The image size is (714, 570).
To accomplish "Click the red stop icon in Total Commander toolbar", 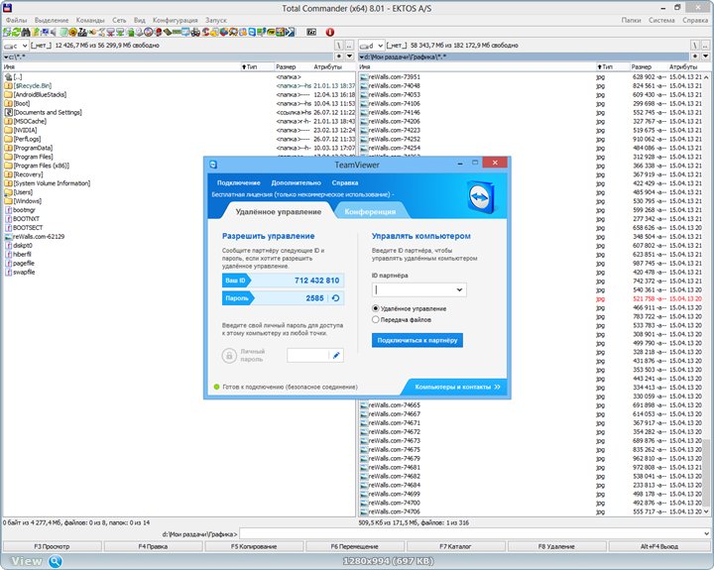I will pos(329,32).
